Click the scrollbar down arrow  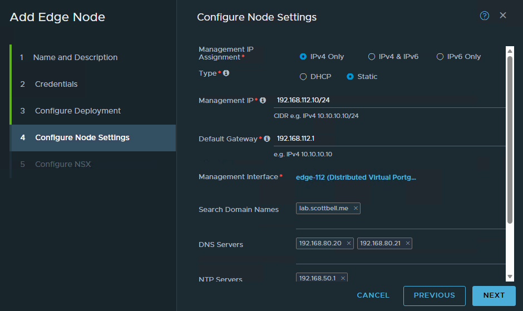click(x=510, y=277)
